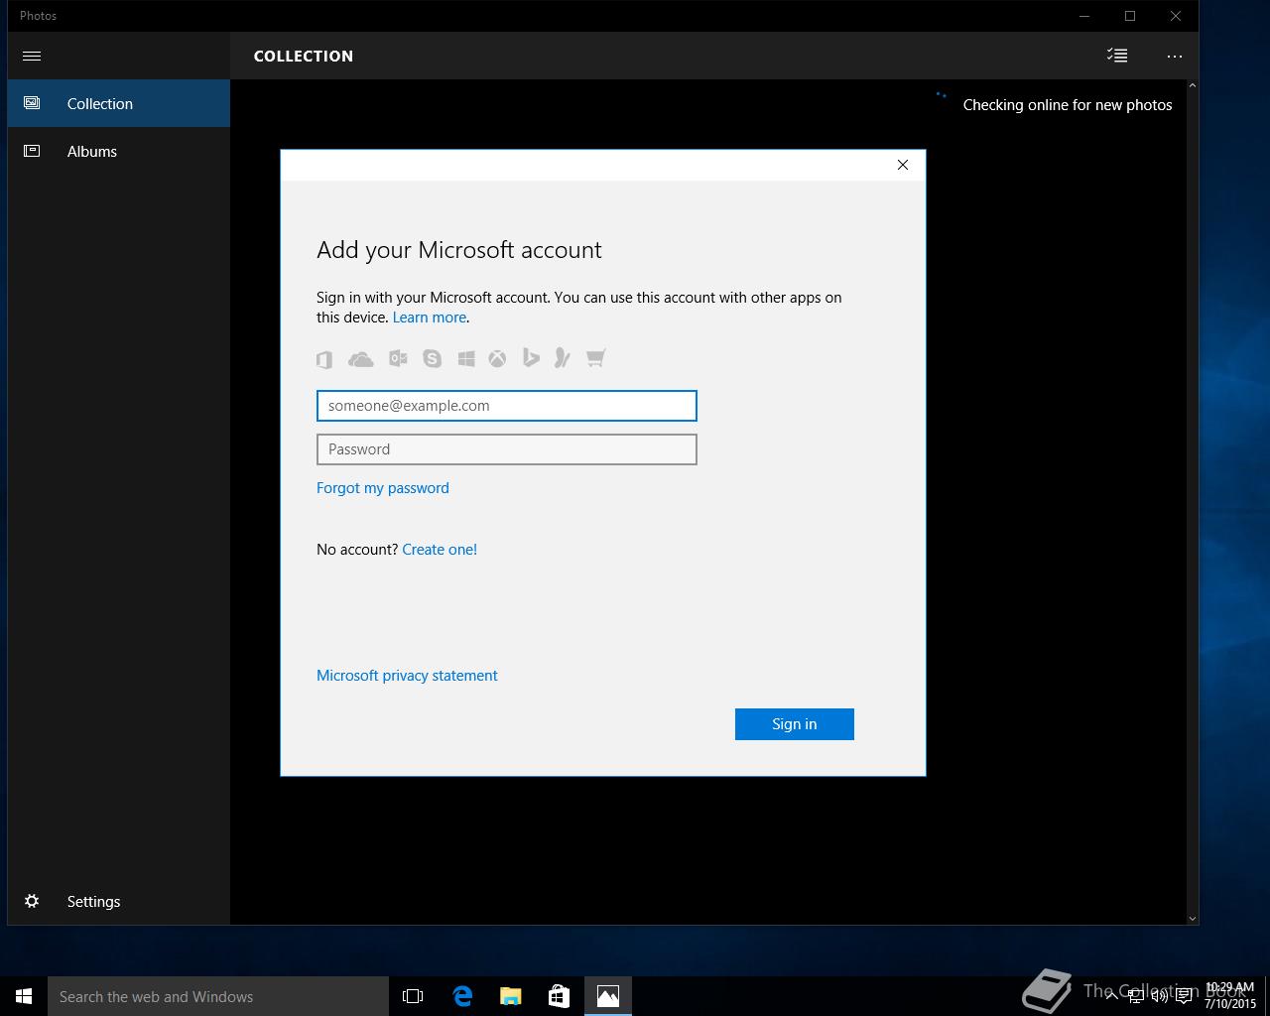Minimize the Photos window
This screenshot has height=1016, width=1270.
[1084, 16]
